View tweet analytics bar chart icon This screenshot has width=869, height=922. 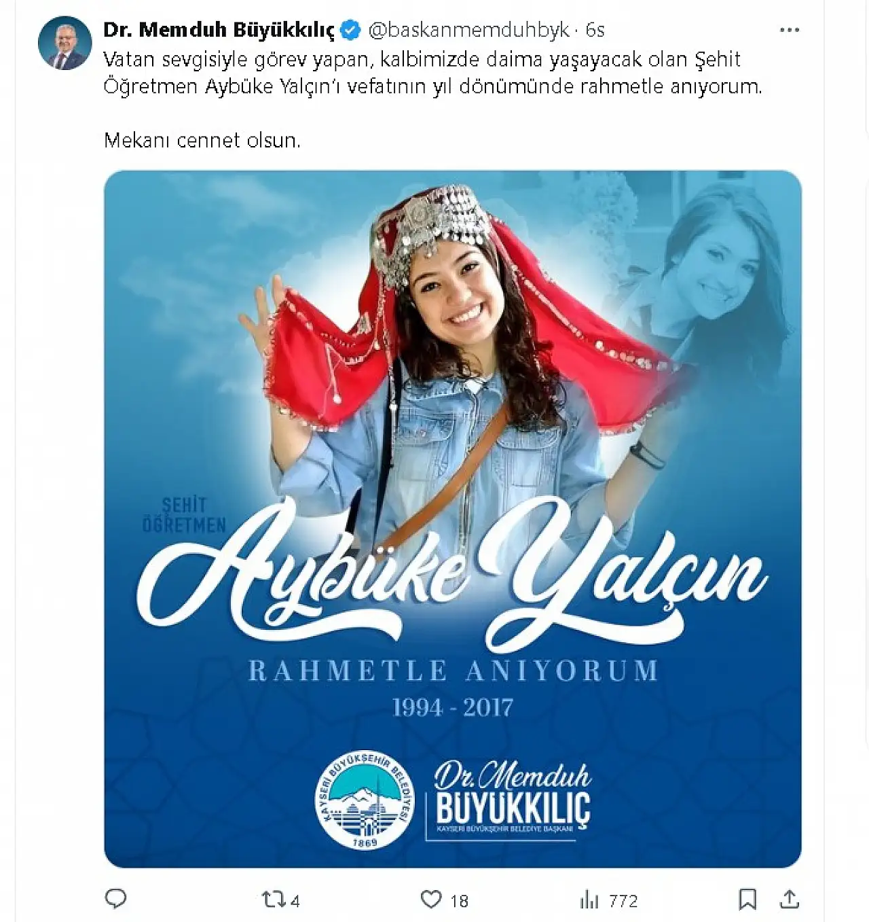click(x=589, y=900)
